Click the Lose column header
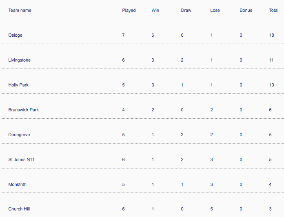 point(215,10)
